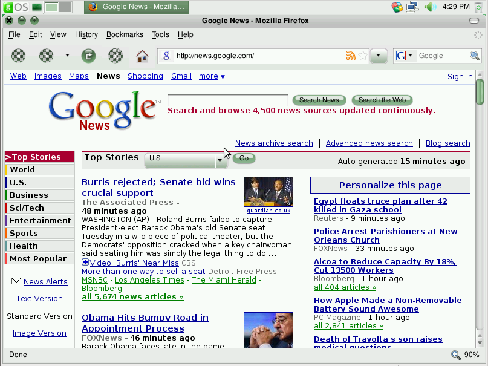Open 'Burris rejected; Senate bid wins' headline
The width and height of the screenshot is (488, 366).
[x=158, y=188]
